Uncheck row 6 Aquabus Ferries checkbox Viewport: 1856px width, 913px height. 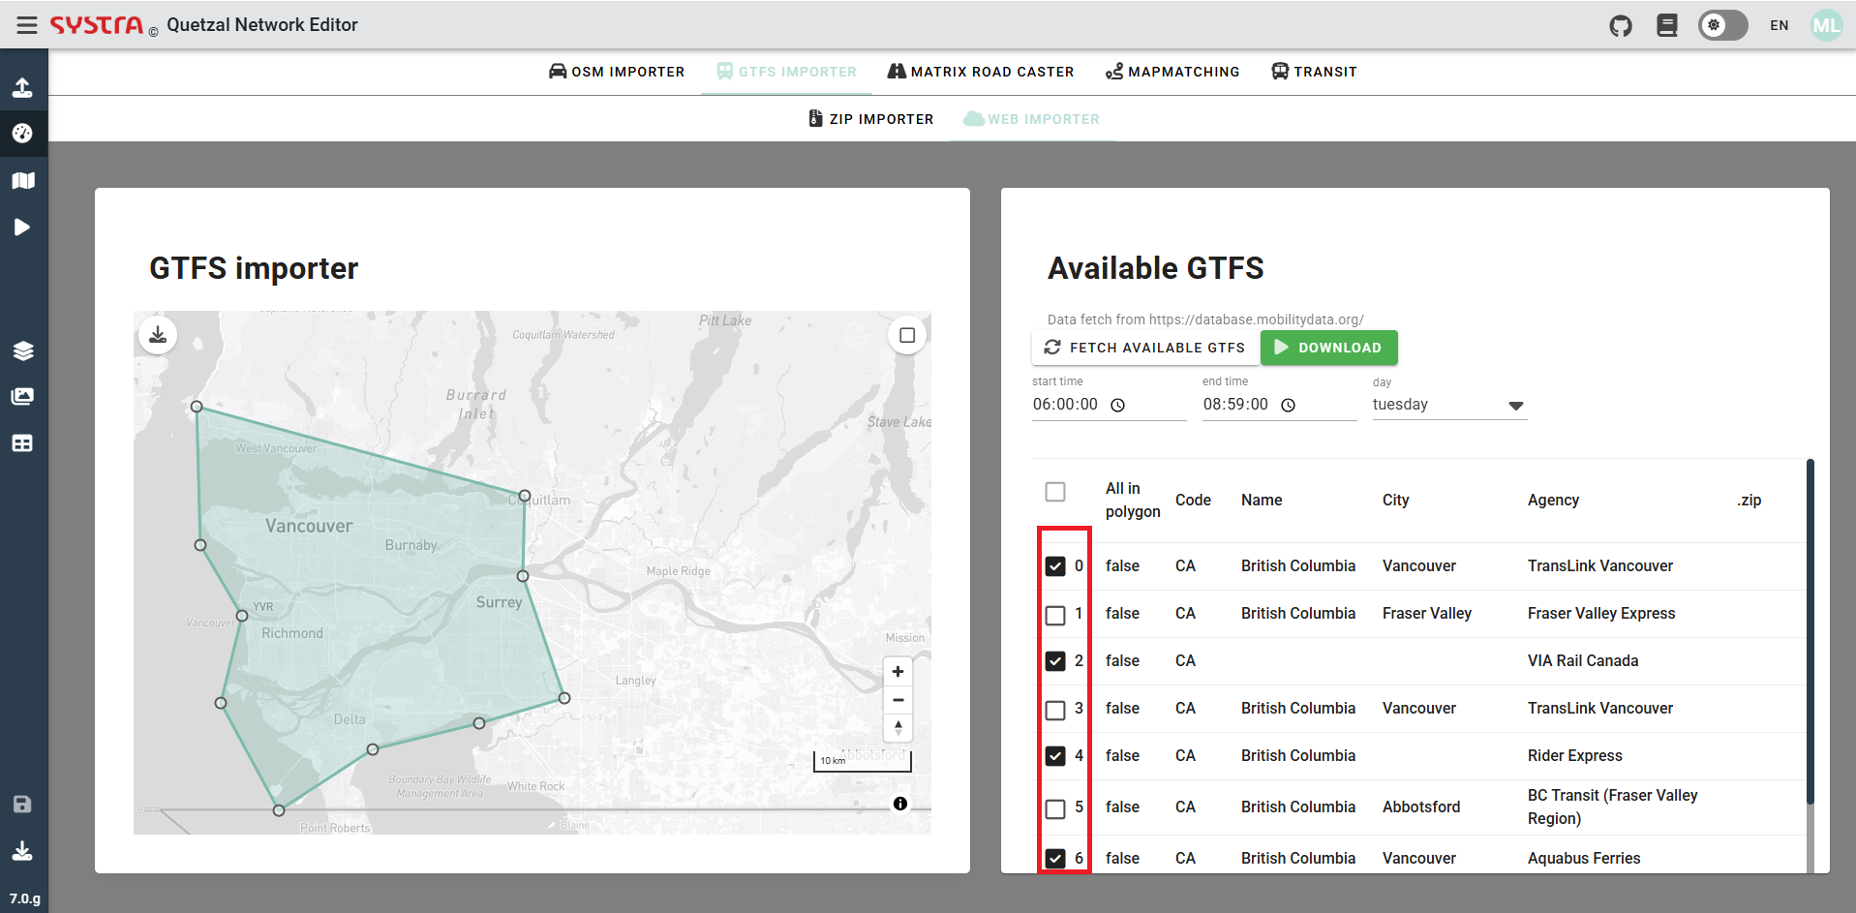click(1055, 858)
